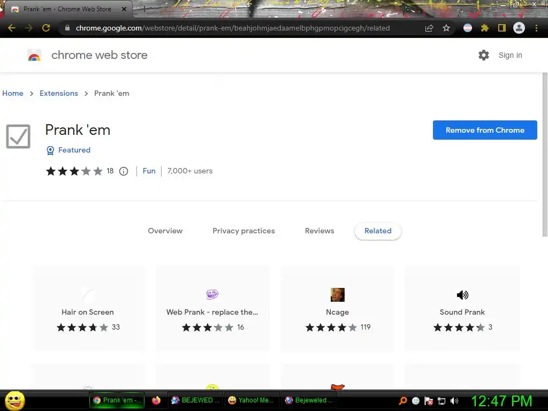Image resolution: width=548 pixels, height=411 pixels.
Task: Open the search tray icon
Action: tap(403, 400)
